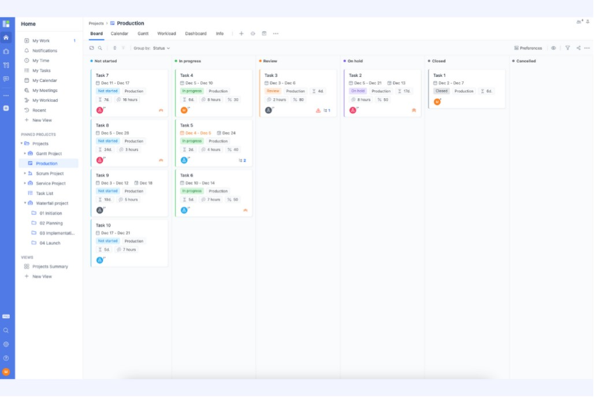Viewport: 595px width, 398px height.
Task: Open the calendar icon beside the plus button
Action: point(265,34)
